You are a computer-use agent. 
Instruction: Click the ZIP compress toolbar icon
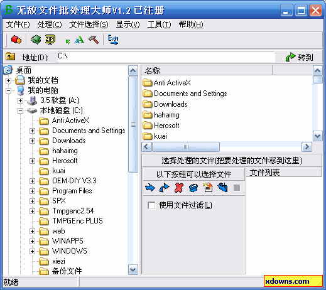(50, 40)
